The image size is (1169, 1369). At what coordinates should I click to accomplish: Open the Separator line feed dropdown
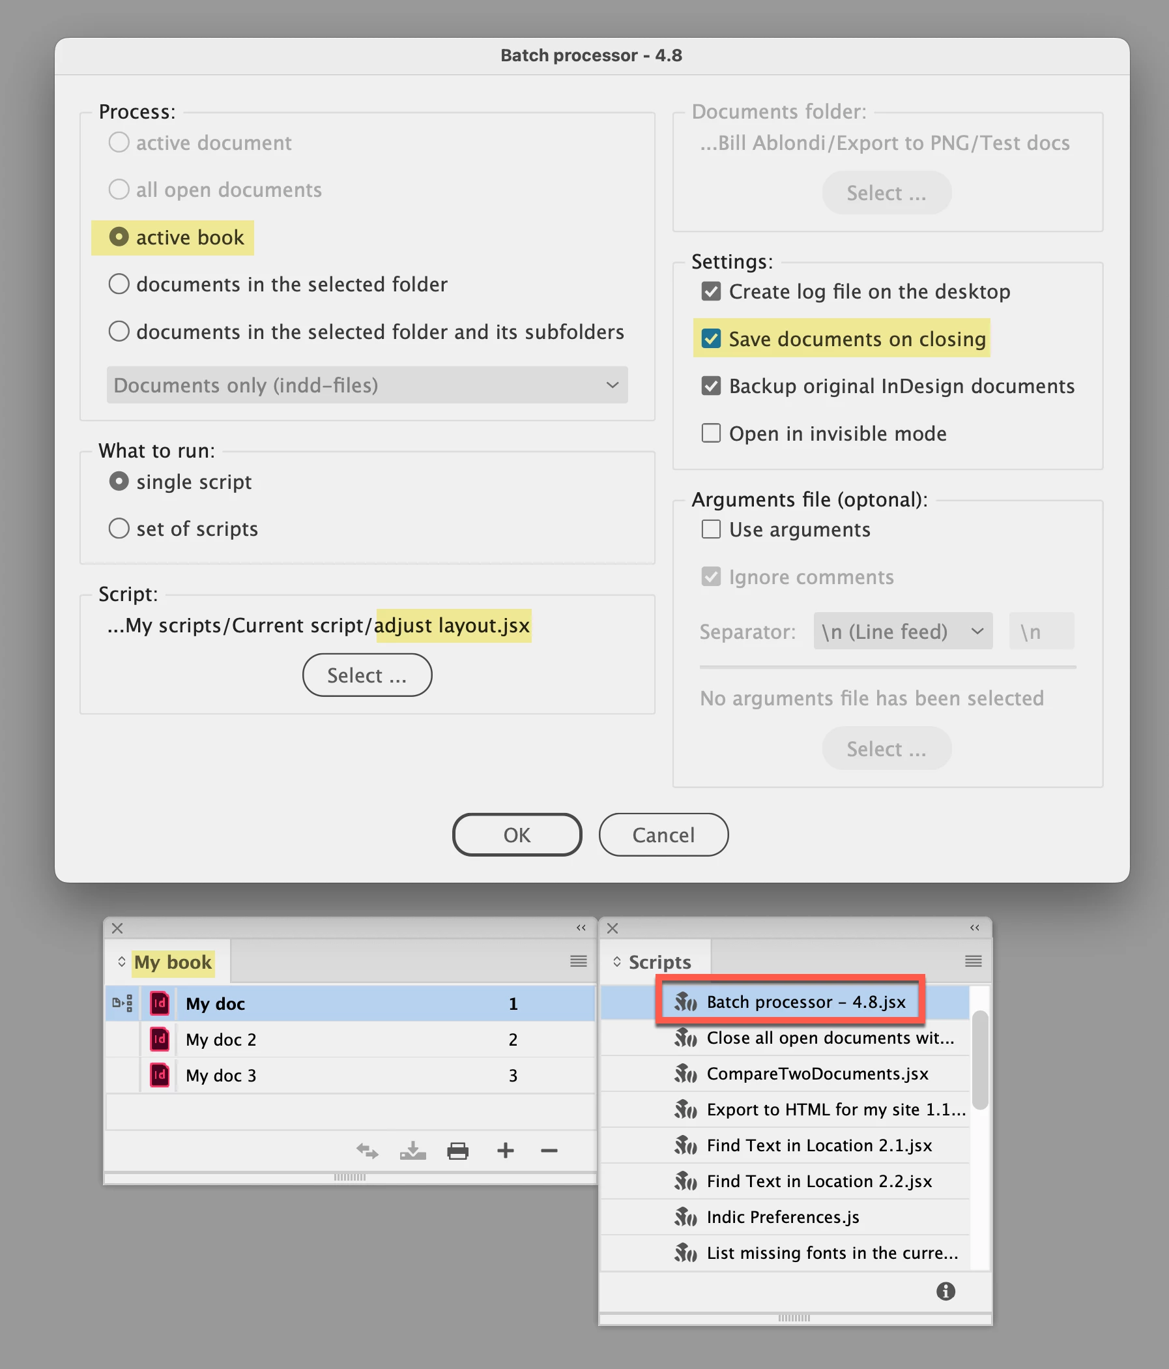pyautogui.click(x=903, y=631)
